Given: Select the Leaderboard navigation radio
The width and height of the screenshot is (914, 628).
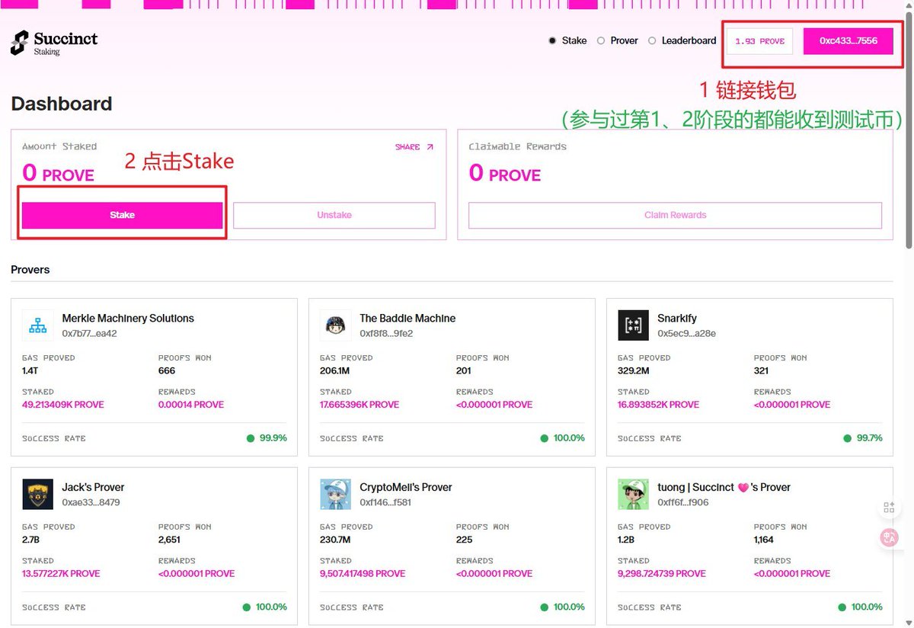Looking at the screenshot, I should (652, 40).
